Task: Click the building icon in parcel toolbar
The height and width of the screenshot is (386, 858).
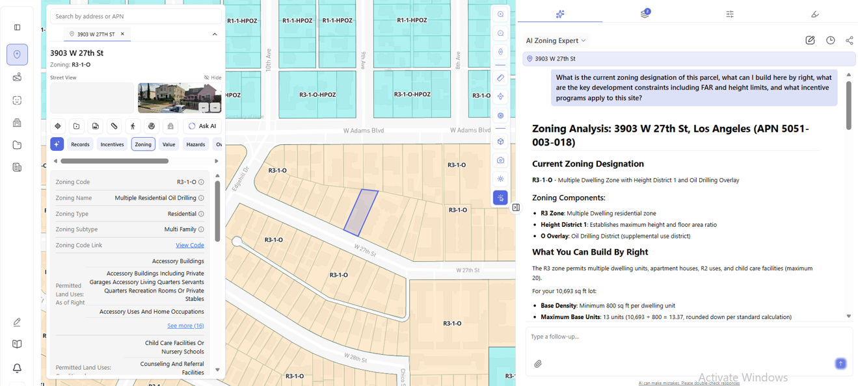Action: 170,126
